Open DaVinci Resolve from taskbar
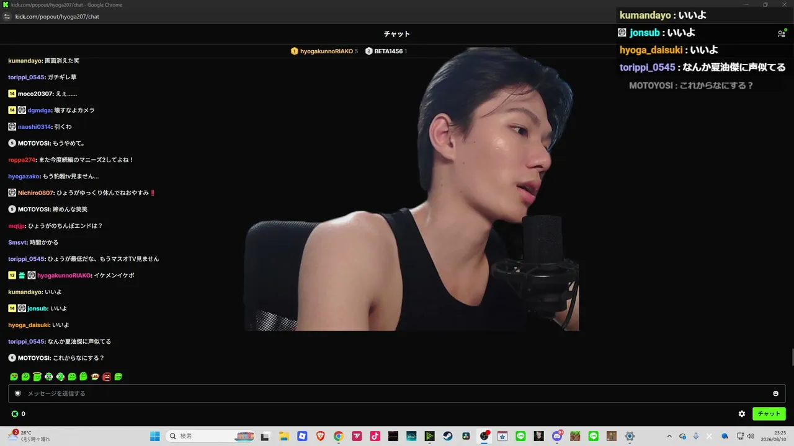Screen dimensions: 794x446 pos(466,436)
